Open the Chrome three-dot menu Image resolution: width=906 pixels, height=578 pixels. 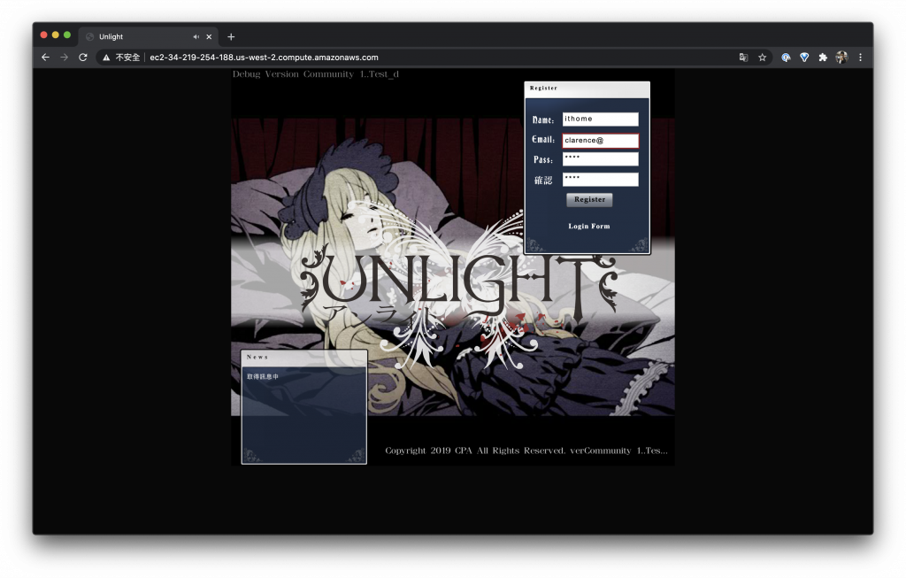coord(860,58)
